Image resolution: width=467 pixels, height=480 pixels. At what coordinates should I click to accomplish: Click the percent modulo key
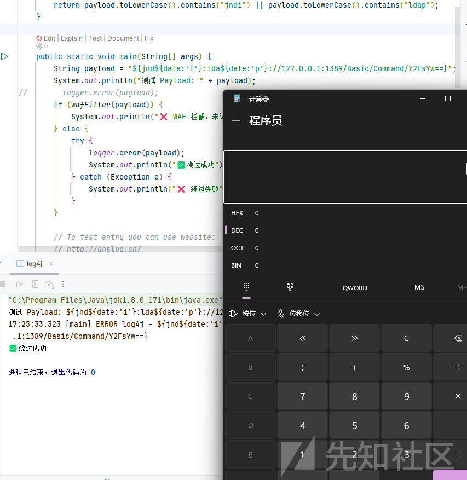(406, 367)
